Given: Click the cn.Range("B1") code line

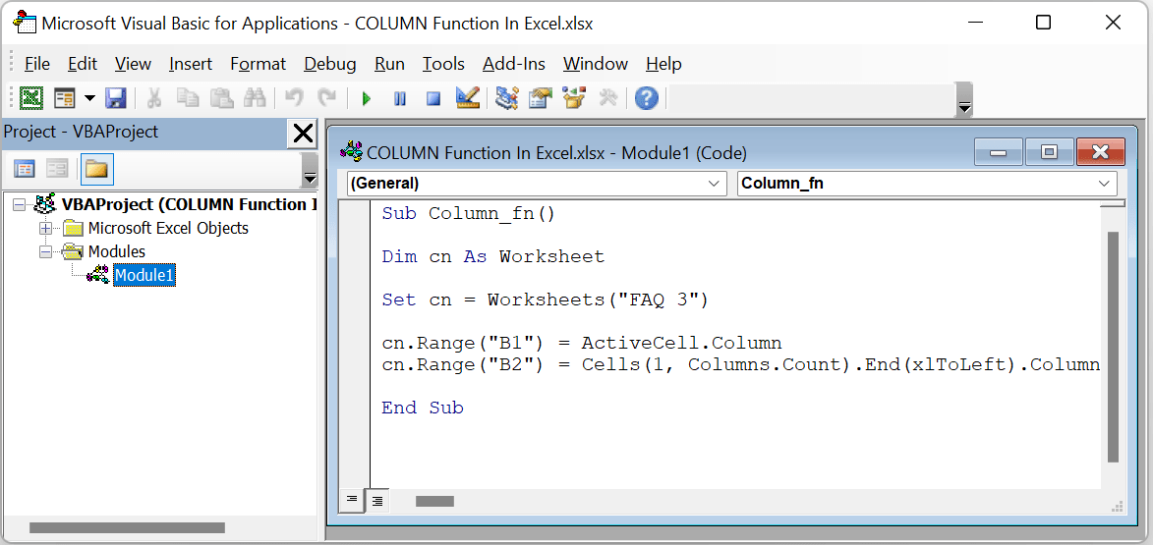Looking at the screenshot, I should [582, 343].
